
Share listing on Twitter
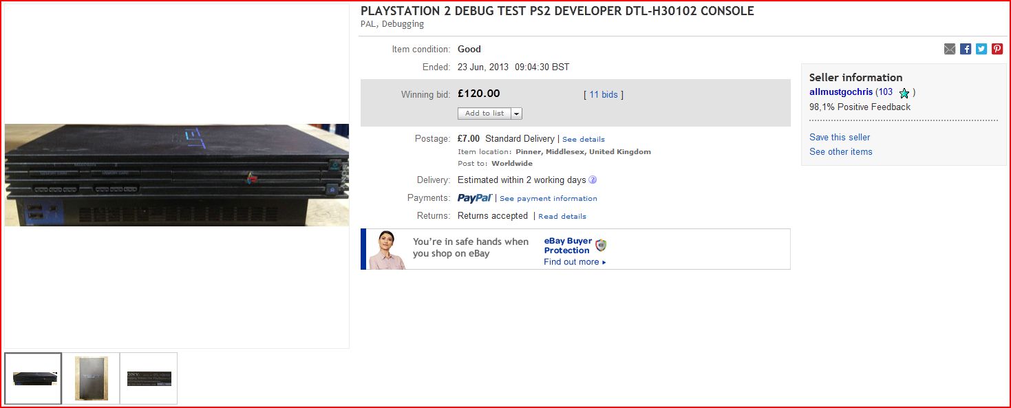pos(981,49)
